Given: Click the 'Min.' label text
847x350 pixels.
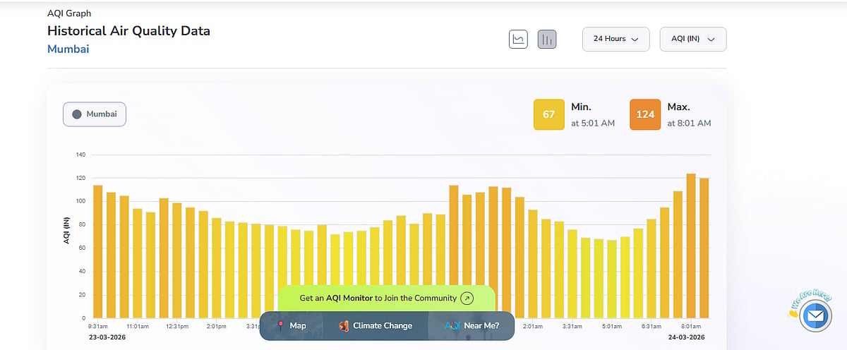Looking at the screenshot, I should coord(581,107).
